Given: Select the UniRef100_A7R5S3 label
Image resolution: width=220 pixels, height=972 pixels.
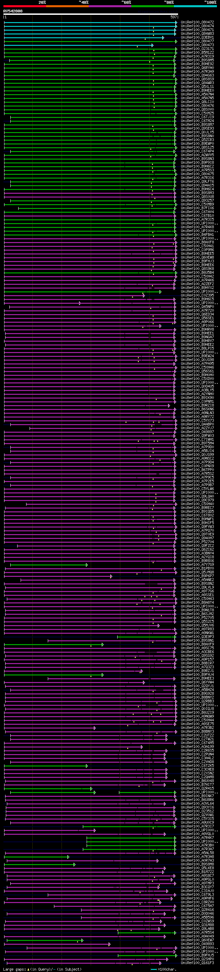Looking at the screenshot, I should click(197, 170).
